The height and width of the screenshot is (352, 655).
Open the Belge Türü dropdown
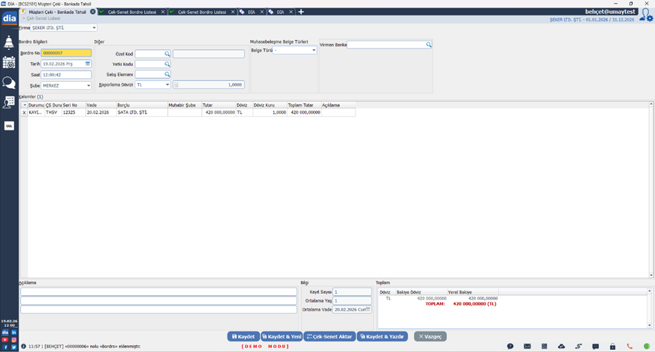313,51
